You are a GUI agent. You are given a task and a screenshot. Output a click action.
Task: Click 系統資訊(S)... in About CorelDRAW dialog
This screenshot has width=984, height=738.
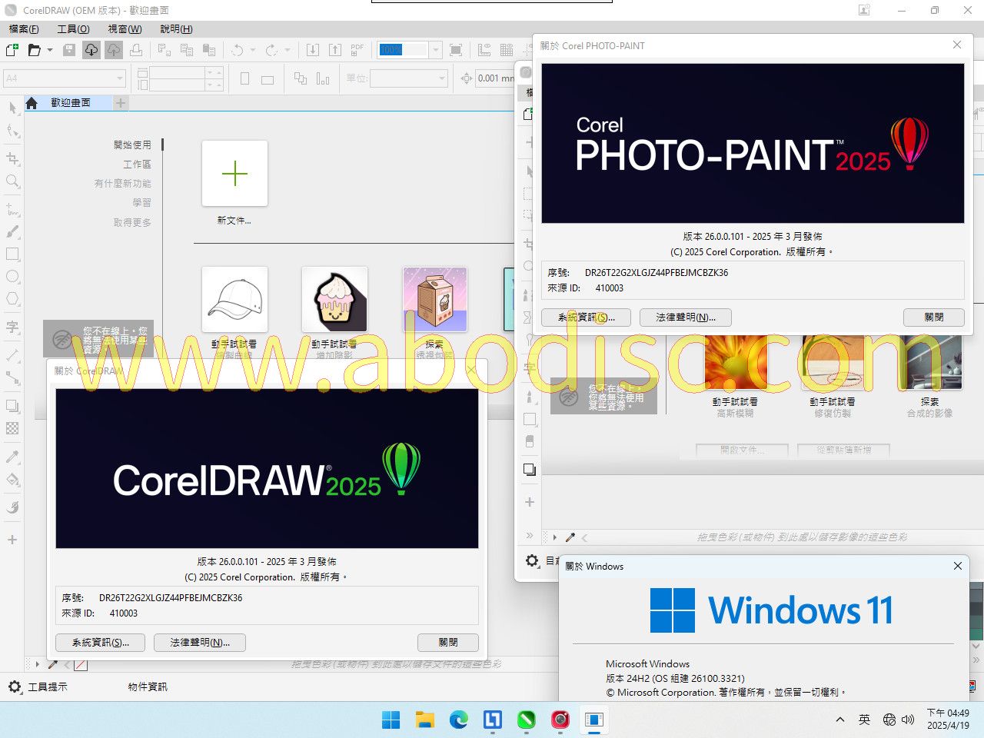(100, 643)
